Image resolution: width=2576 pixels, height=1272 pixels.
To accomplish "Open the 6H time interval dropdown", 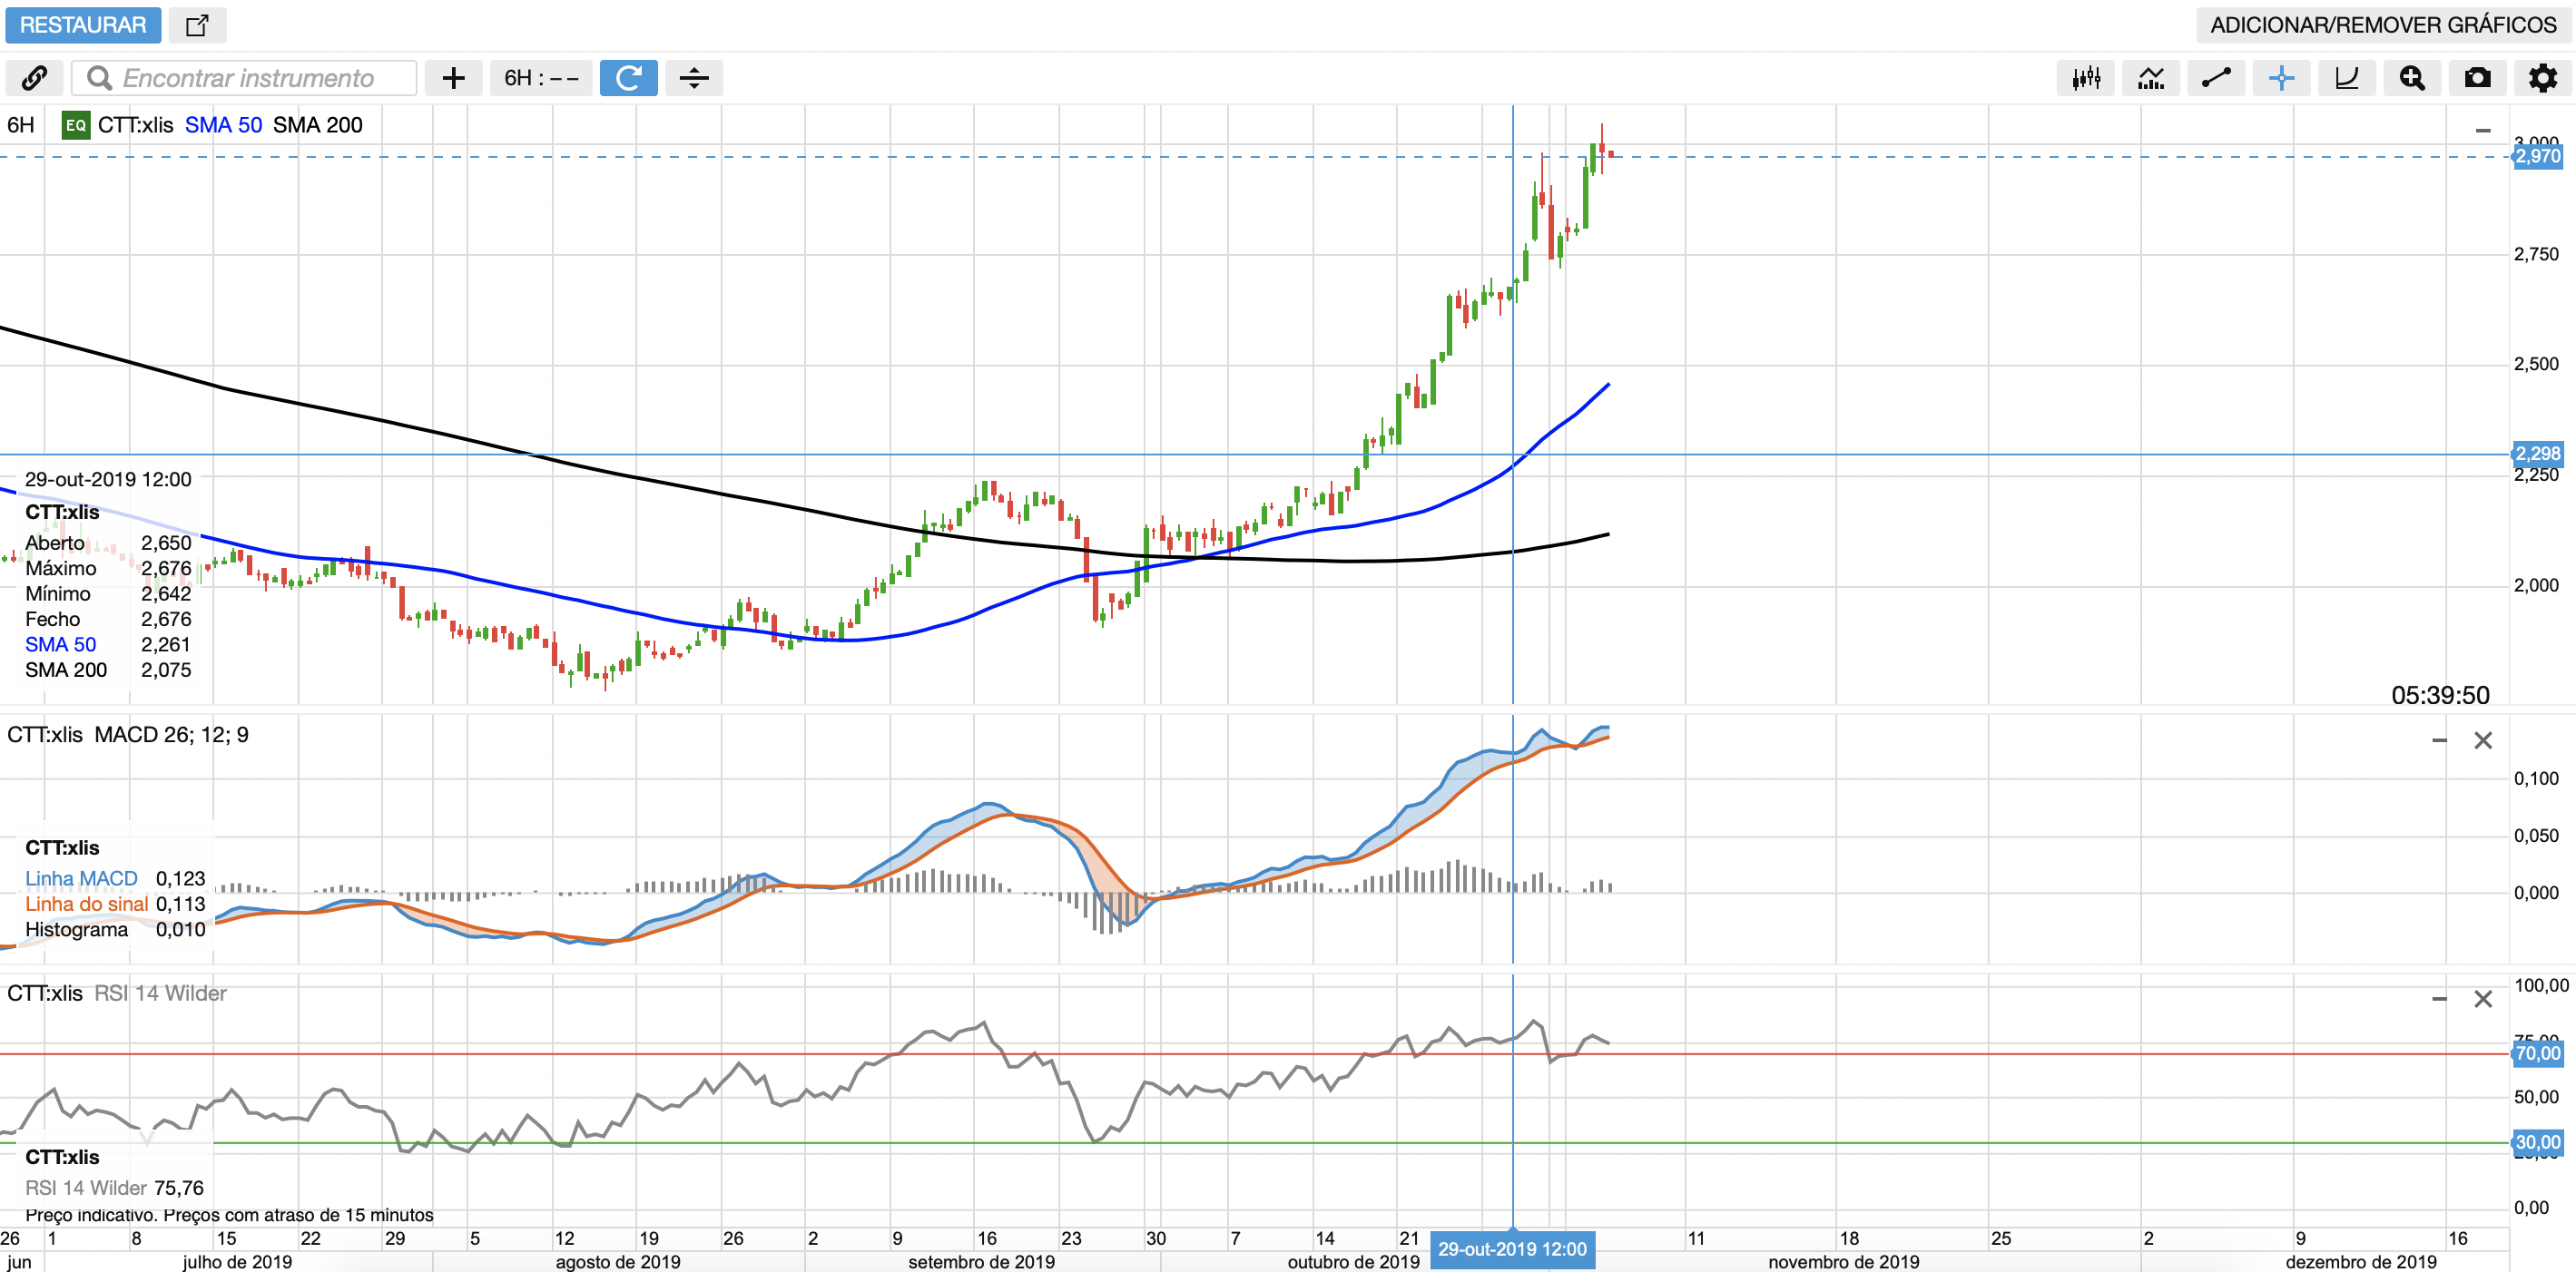I will 541,78.
